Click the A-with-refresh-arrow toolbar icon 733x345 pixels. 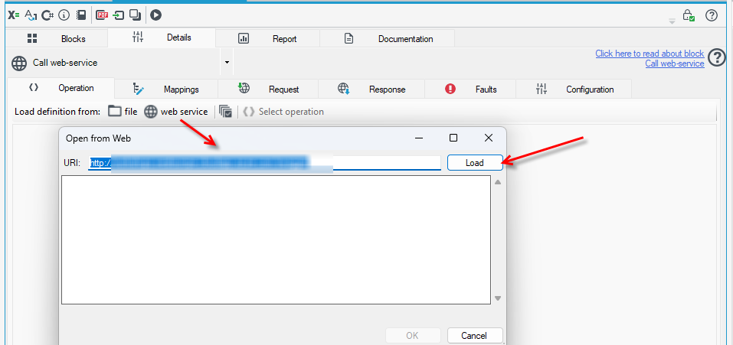coord(31,15)
